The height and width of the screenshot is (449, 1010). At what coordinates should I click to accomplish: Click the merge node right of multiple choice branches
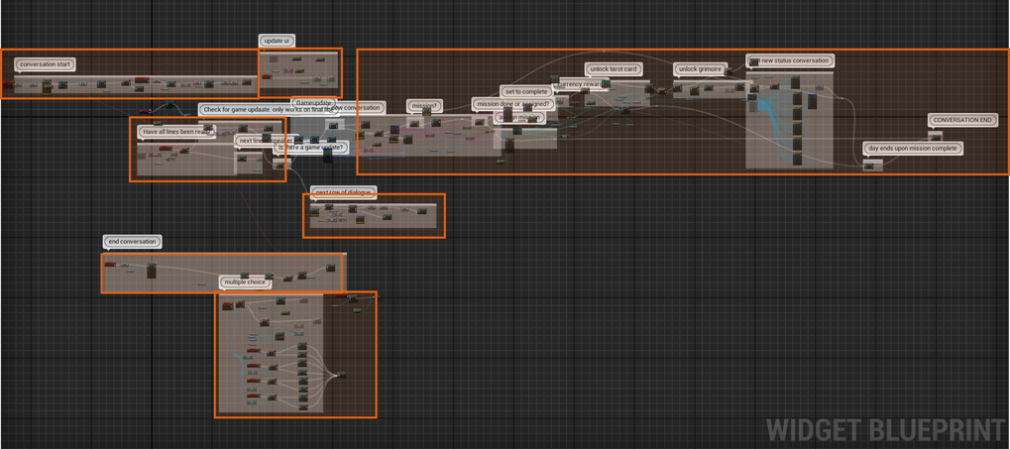(x=342, y=374)
